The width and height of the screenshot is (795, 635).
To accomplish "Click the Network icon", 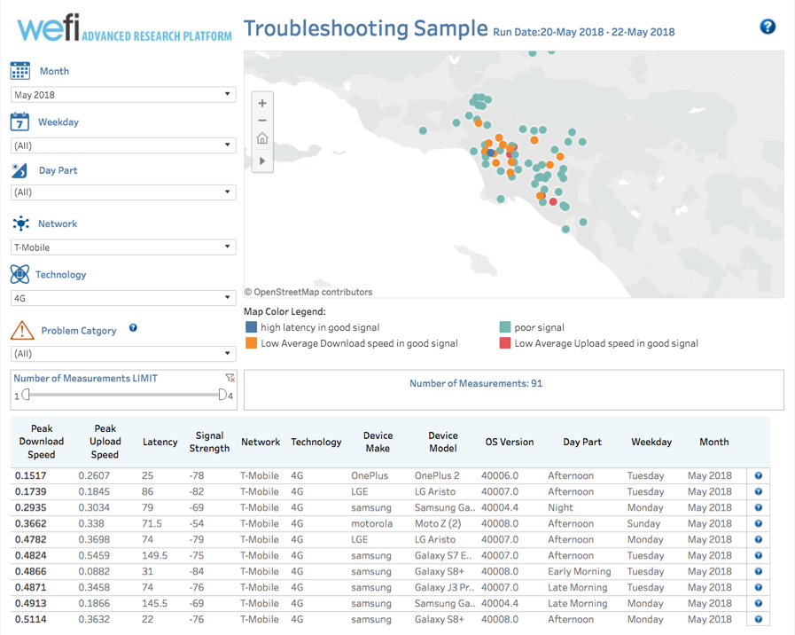I will pos(20,223).
